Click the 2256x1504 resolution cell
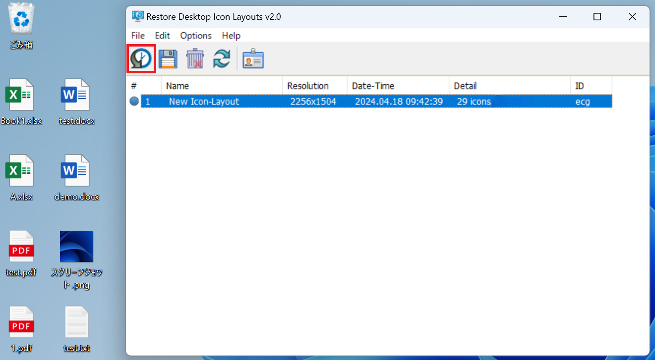 tap(313, 102)
